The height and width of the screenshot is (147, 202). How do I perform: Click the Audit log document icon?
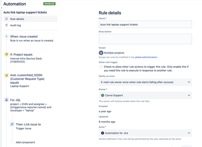point(6,25)
